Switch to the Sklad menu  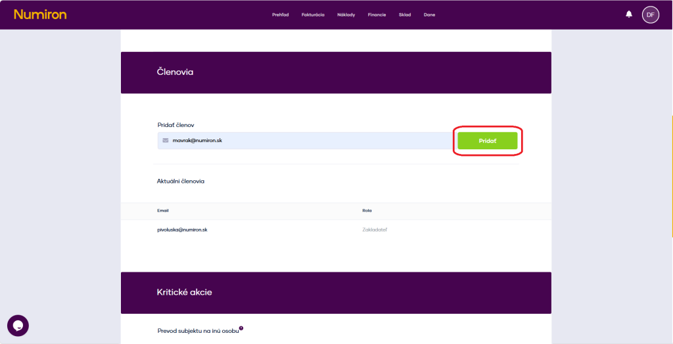pos(405,15)
